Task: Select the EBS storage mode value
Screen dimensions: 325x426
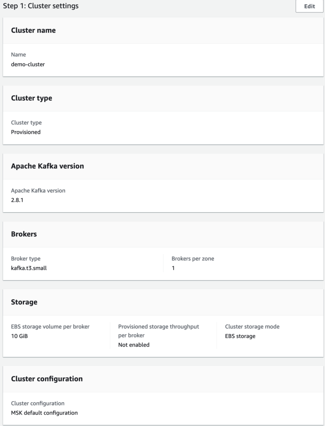Action: tap(240, 336)
